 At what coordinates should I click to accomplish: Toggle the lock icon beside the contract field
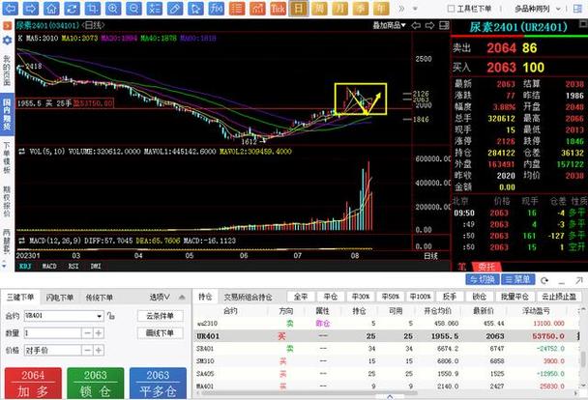(x=110, y=316)
